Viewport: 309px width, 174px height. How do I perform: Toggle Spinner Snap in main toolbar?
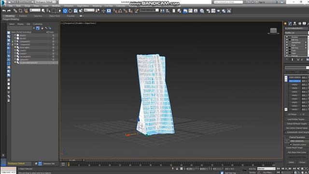click(130, 11)
